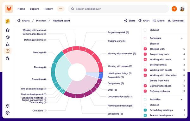Image resolution: width=190 pixels, height=121 pixels.
Task: Open the sparkles AI sidebar icon
Action: pos(8,58)
